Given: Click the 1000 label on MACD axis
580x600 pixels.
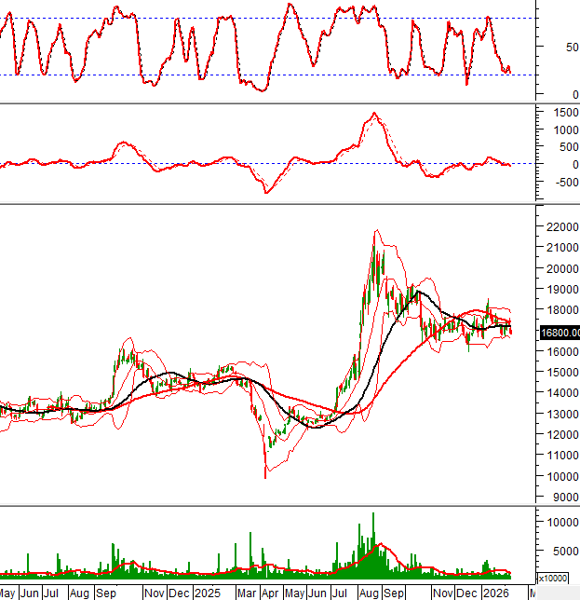Looking at the screenshot, I should pyautogui.click(x=559, y=129).
